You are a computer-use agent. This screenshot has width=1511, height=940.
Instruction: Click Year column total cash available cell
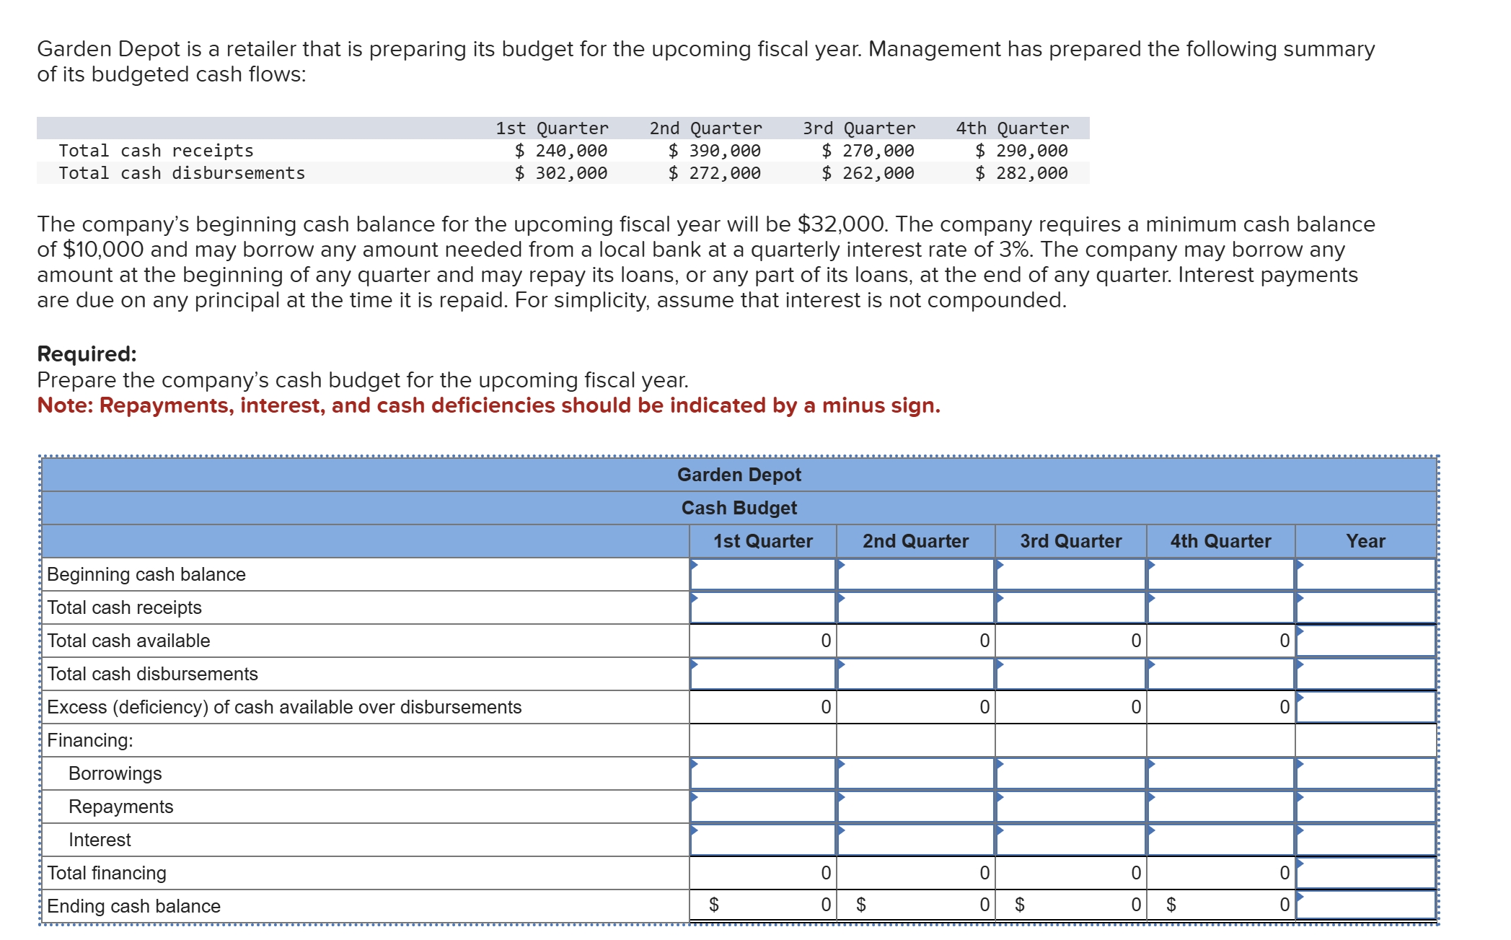tap(1365, 641)
